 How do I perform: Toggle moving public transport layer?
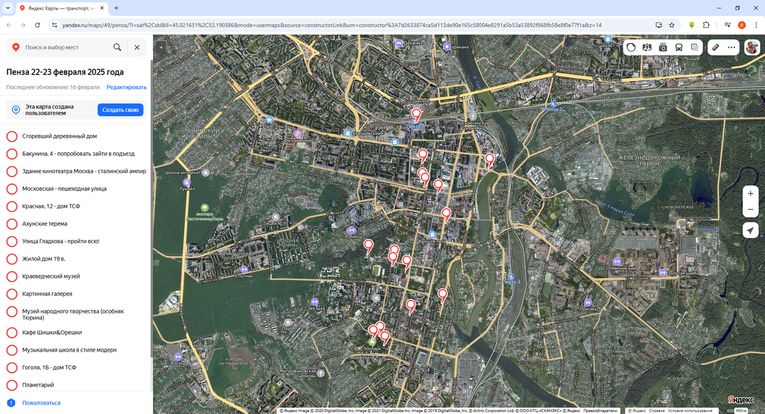(x=679, y=47)
